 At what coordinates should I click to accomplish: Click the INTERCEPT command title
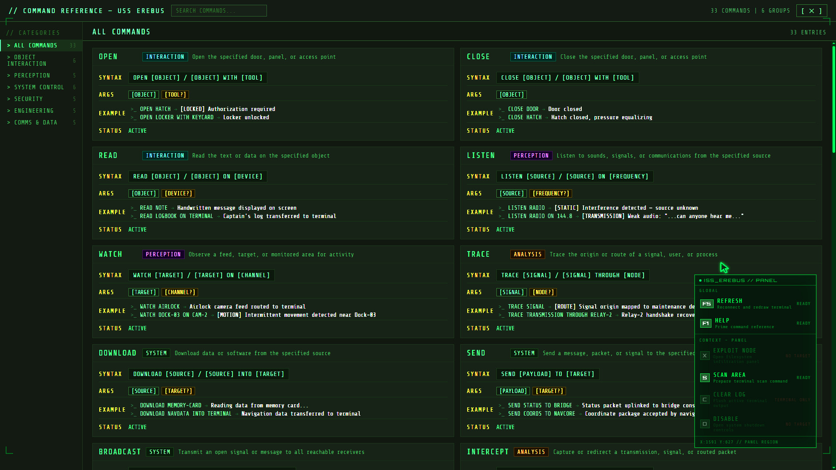click(488, 452)
